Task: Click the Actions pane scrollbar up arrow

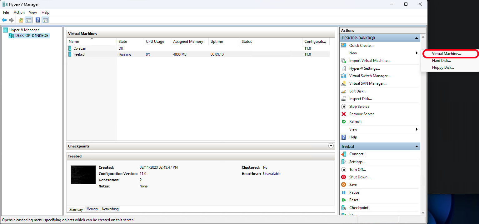Action: 423,37
